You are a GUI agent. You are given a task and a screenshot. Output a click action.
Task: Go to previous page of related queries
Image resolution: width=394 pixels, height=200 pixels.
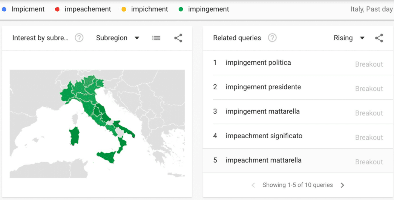254,185
